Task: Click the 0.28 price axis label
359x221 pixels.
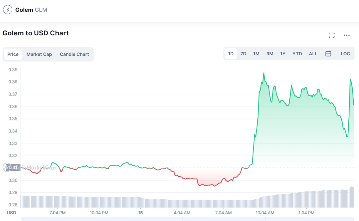Action: pyautogui.click(x=13, y=205)
